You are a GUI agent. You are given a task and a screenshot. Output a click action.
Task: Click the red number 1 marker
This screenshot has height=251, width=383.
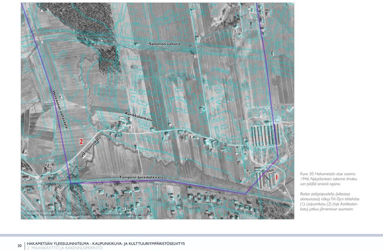click(276, 177)
